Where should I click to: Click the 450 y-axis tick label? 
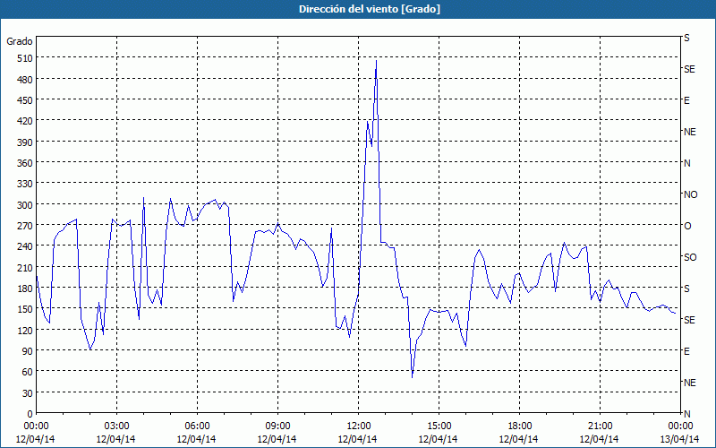click(25, 100)
